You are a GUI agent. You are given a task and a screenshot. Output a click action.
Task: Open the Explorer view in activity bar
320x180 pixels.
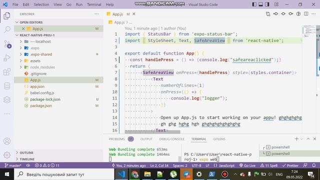[x=7, y=15]
